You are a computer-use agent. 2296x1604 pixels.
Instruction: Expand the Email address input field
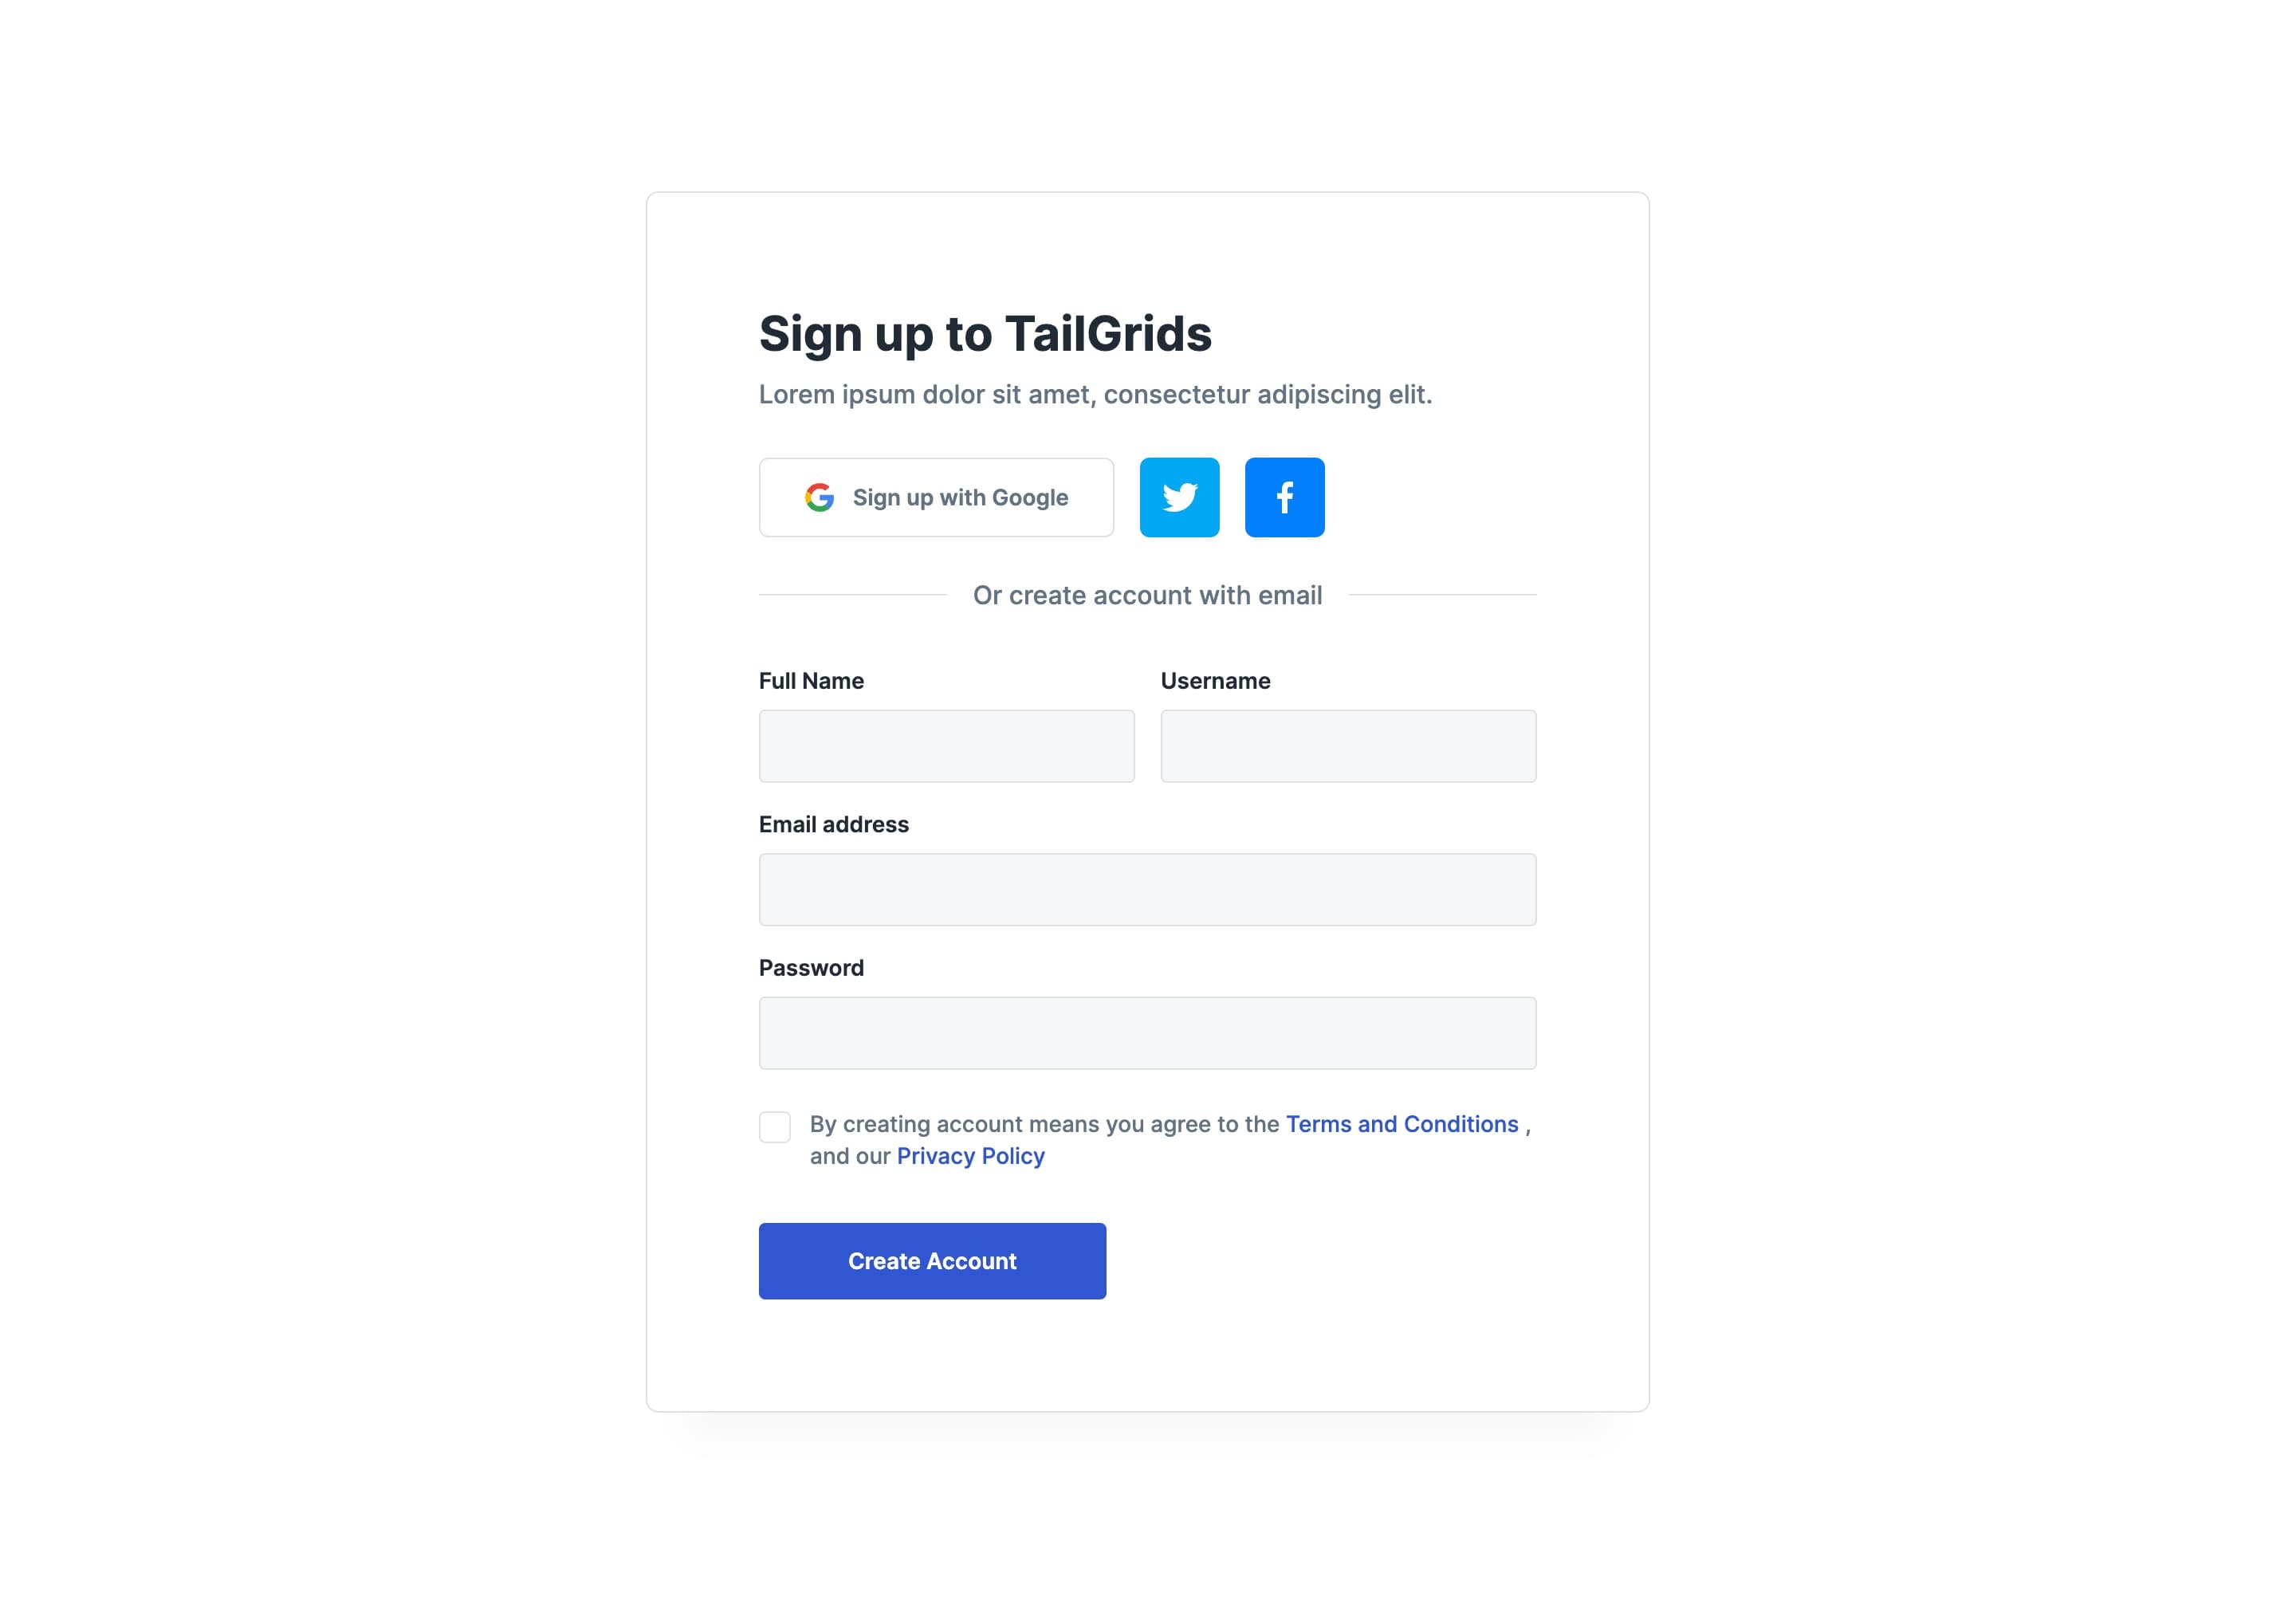(x=1148, y=888)
